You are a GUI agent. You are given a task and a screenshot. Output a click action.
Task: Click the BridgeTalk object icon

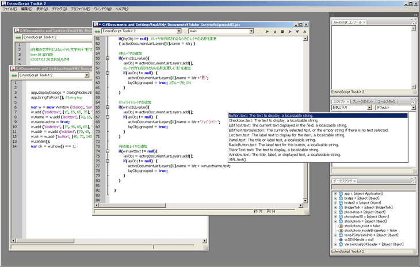(341, 208)
